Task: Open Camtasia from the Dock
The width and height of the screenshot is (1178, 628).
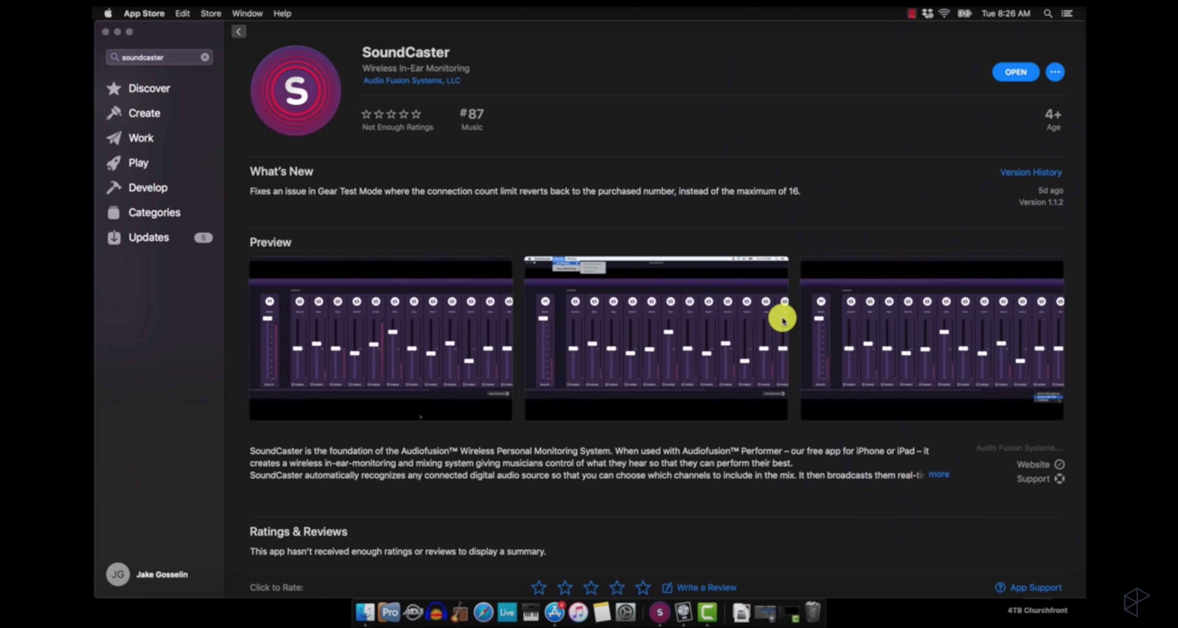Action: (707, 612)
